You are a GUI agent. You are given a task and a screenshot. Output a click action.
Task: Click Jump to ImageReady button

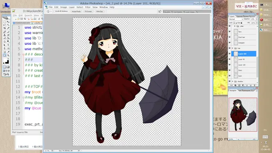(6, 74)
